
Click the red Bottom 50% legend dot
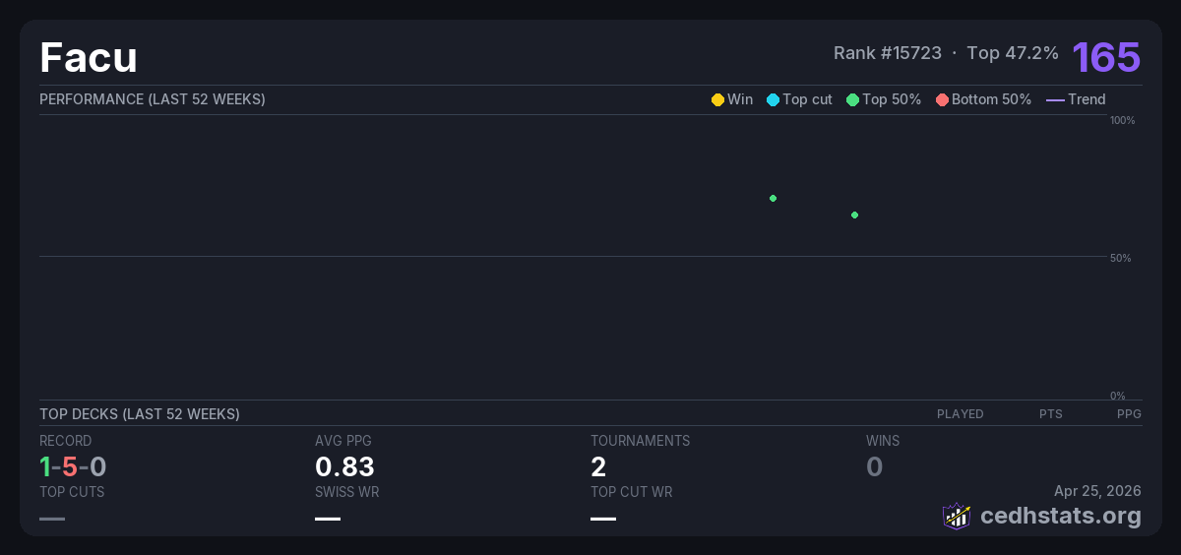[x=942, y=99]
